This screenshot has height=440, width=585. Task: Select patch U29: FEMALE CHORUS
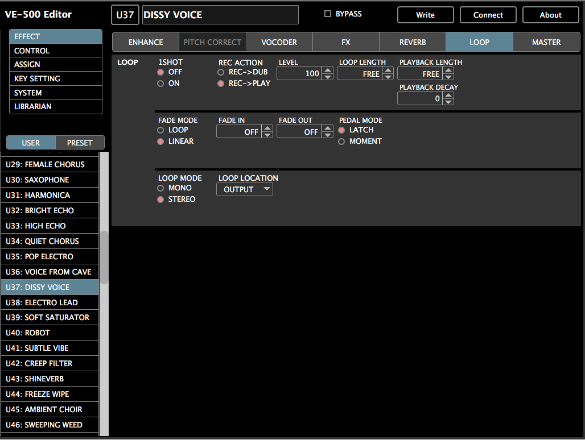coord(50,164)
